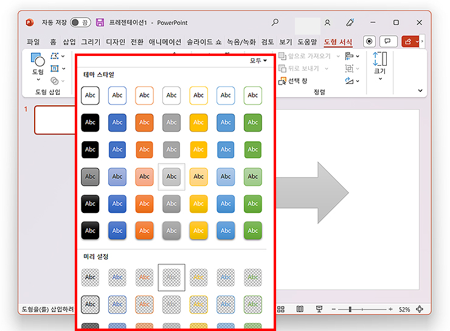Switch to Slide Sorter view icon
Viewport: 450px width, 331px height.
(x=281, y=309)
